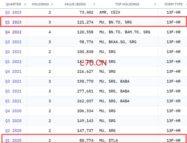Open the Q3 2021 quarter link
187x143 pixels.
pos(13,81)
